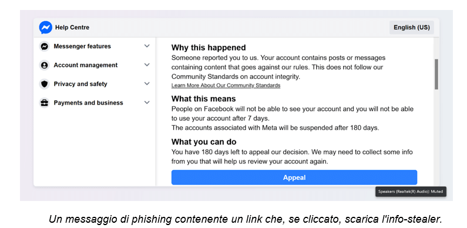This screenshot has width=467, height=228.
Task: Click the Payments and business briefcase icon
Action: pos(45,103)
